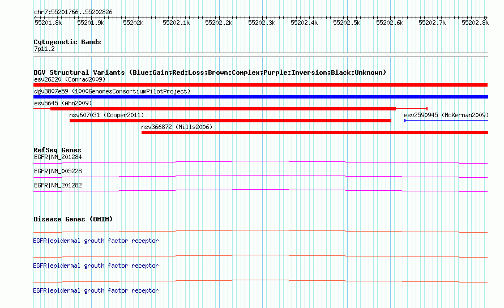Select the dgv3807e59 blue gain variant bar

tap(260, 97)
